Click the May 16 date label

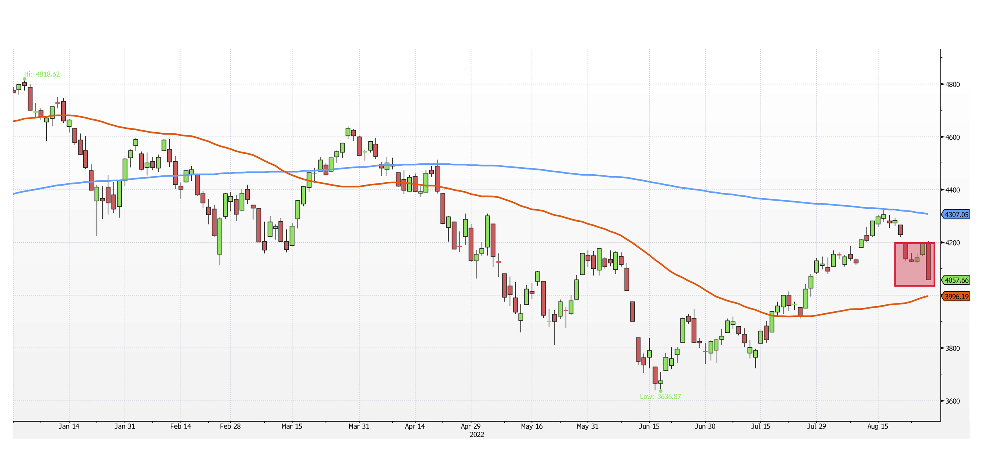coord(532,427)
